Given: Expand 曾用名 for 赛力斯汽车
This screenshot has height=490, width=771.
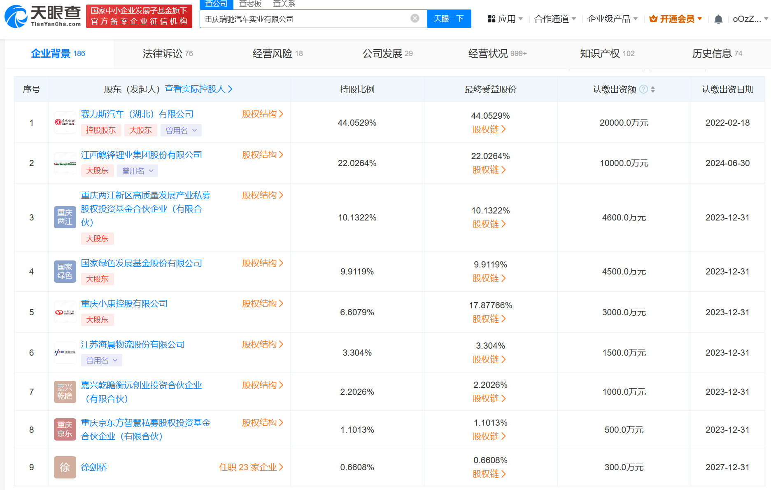Looking at the screenshot, I should point(181,130).
